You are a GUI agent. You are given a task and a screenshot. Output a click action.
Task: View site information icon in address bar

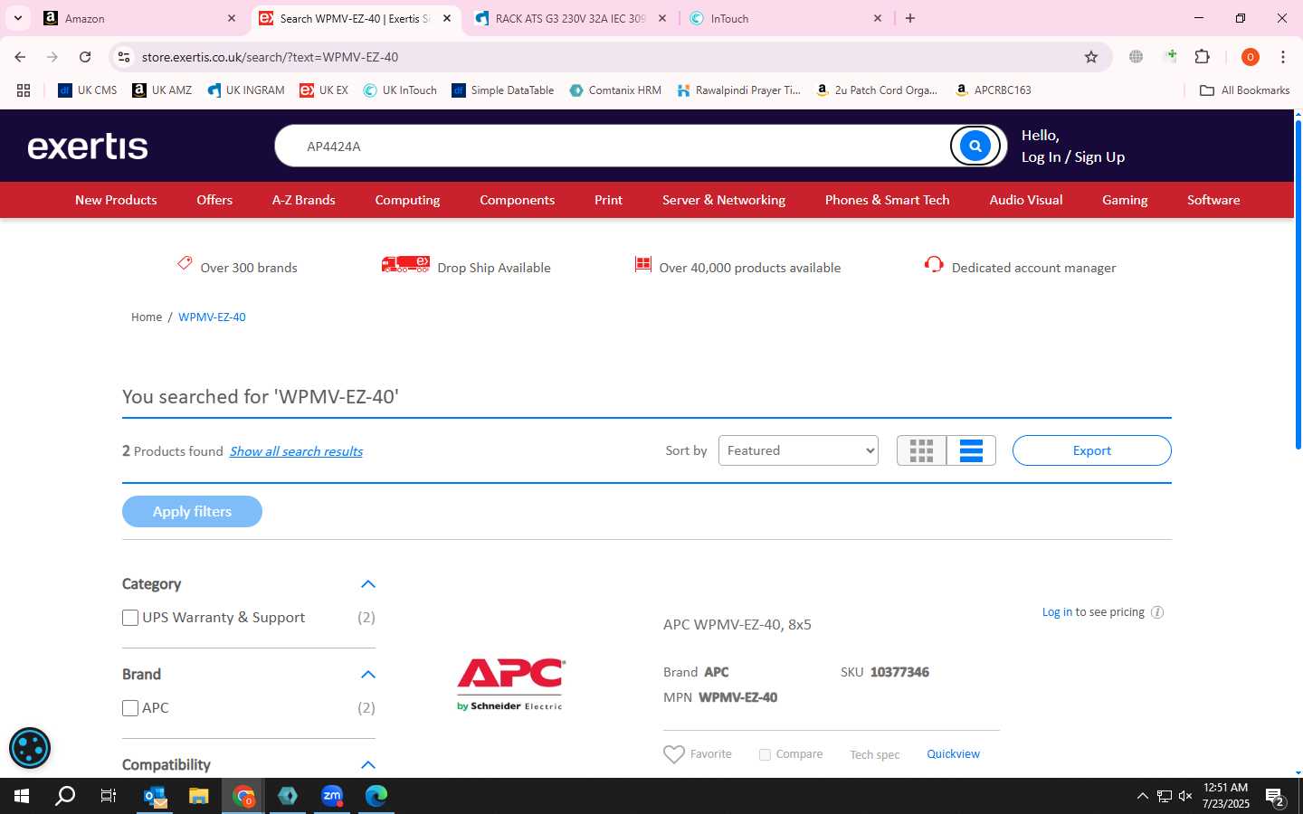pos(124,57)
